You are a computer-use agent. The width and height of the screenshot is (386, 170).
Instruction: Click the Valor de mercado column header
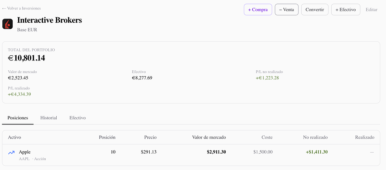209,137
